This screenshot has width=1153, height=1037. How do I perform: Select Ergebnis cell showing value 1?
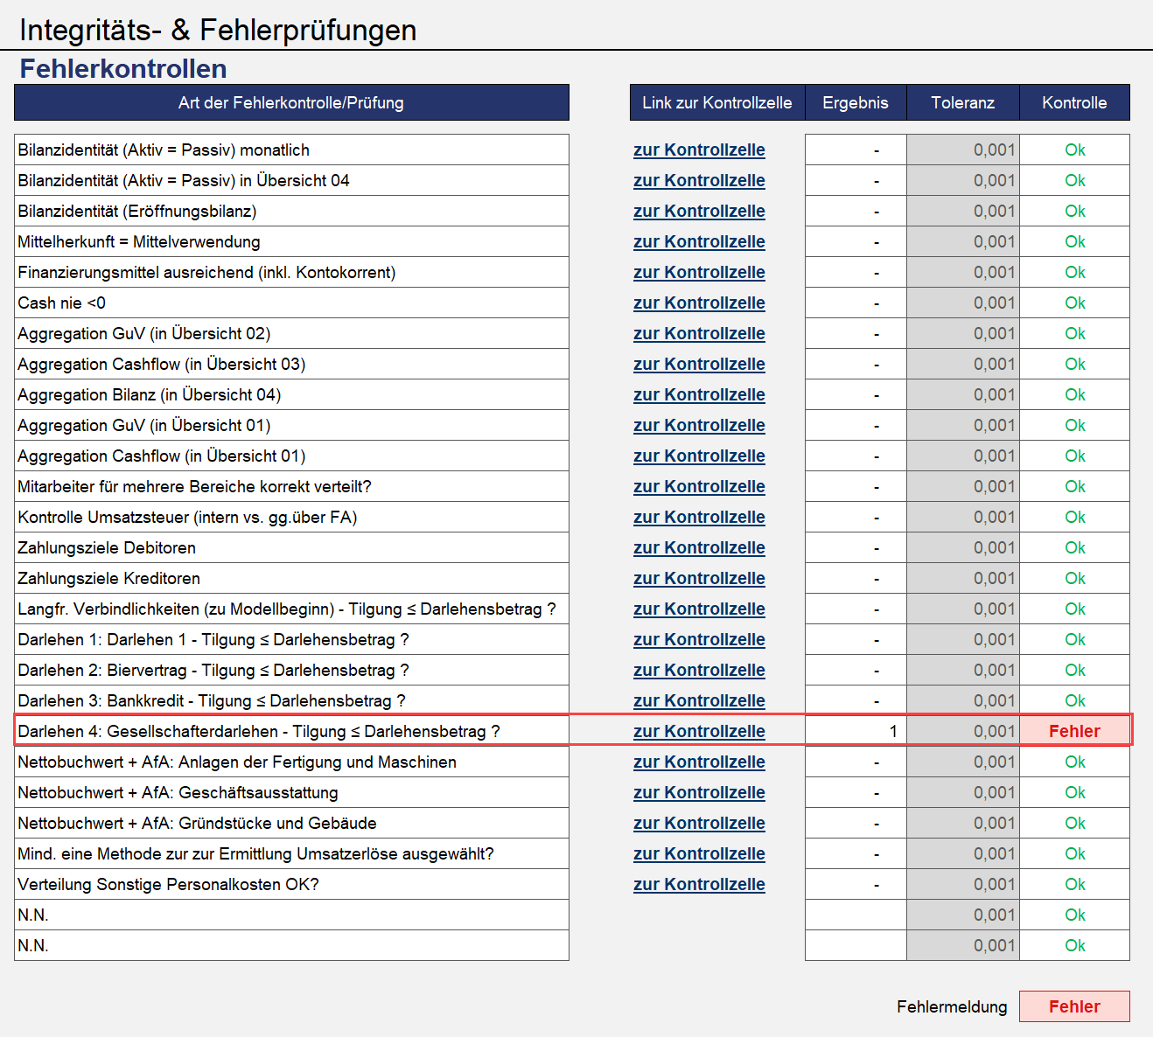pyautogui.click(x=856, y=731)
